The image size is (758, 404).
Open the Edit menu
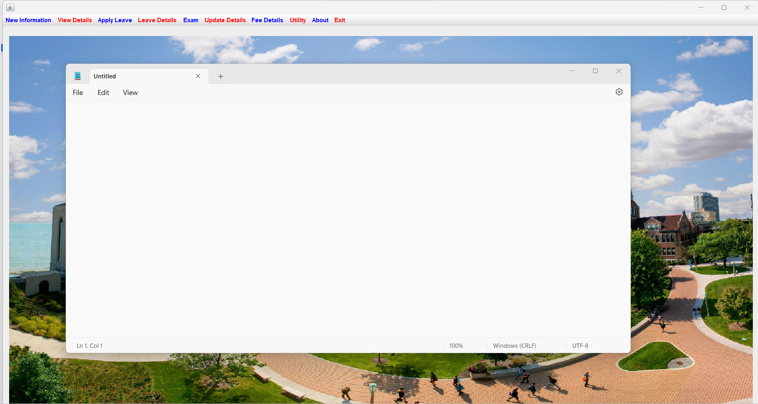[103, 92]
